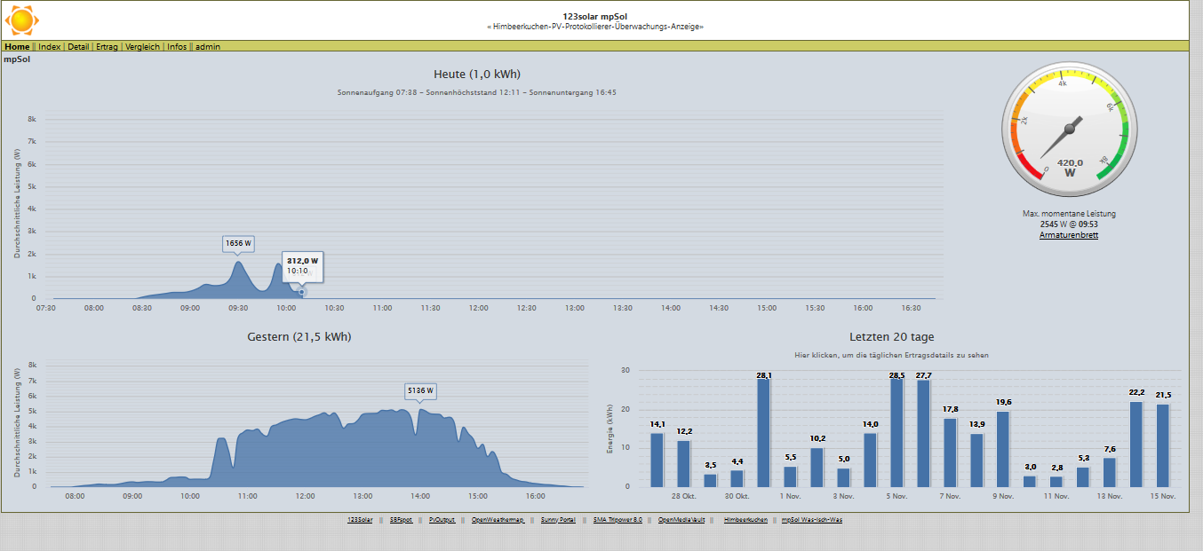Screen dimensions: 1203x551
Task: Open the Armaturenbrett link
Action: point(1069,235)
